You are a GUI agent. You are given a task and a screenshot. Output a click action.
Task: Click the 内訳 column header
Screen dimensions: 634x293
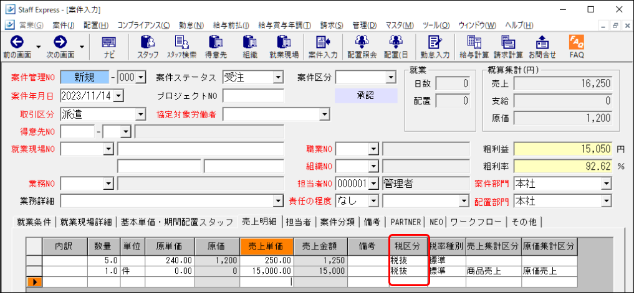click(x=65, y=246)
